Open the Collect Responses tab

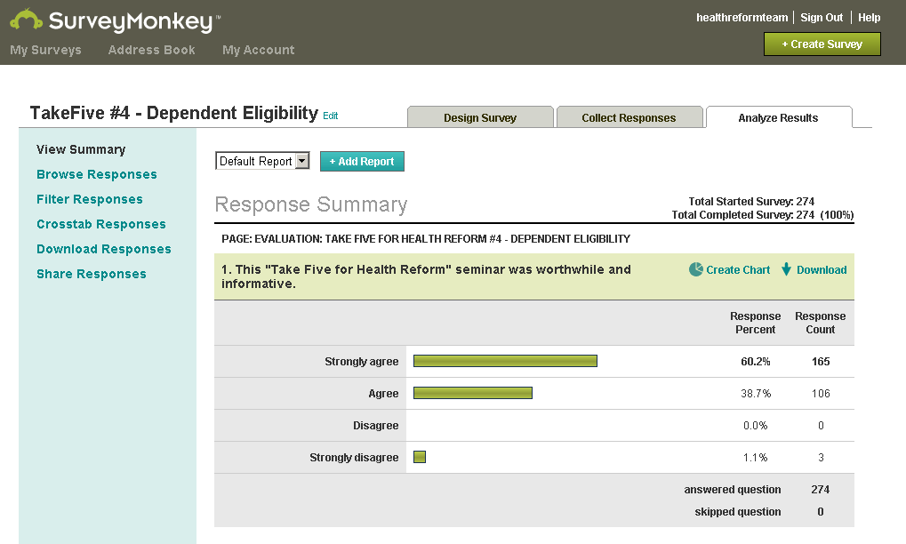[629, 117]
